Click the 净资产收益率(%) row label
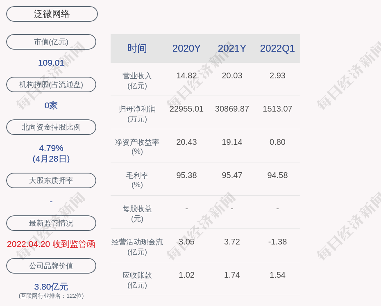This screenshot has width=381, height=306. pyautogui.click(x=137, y=147)
